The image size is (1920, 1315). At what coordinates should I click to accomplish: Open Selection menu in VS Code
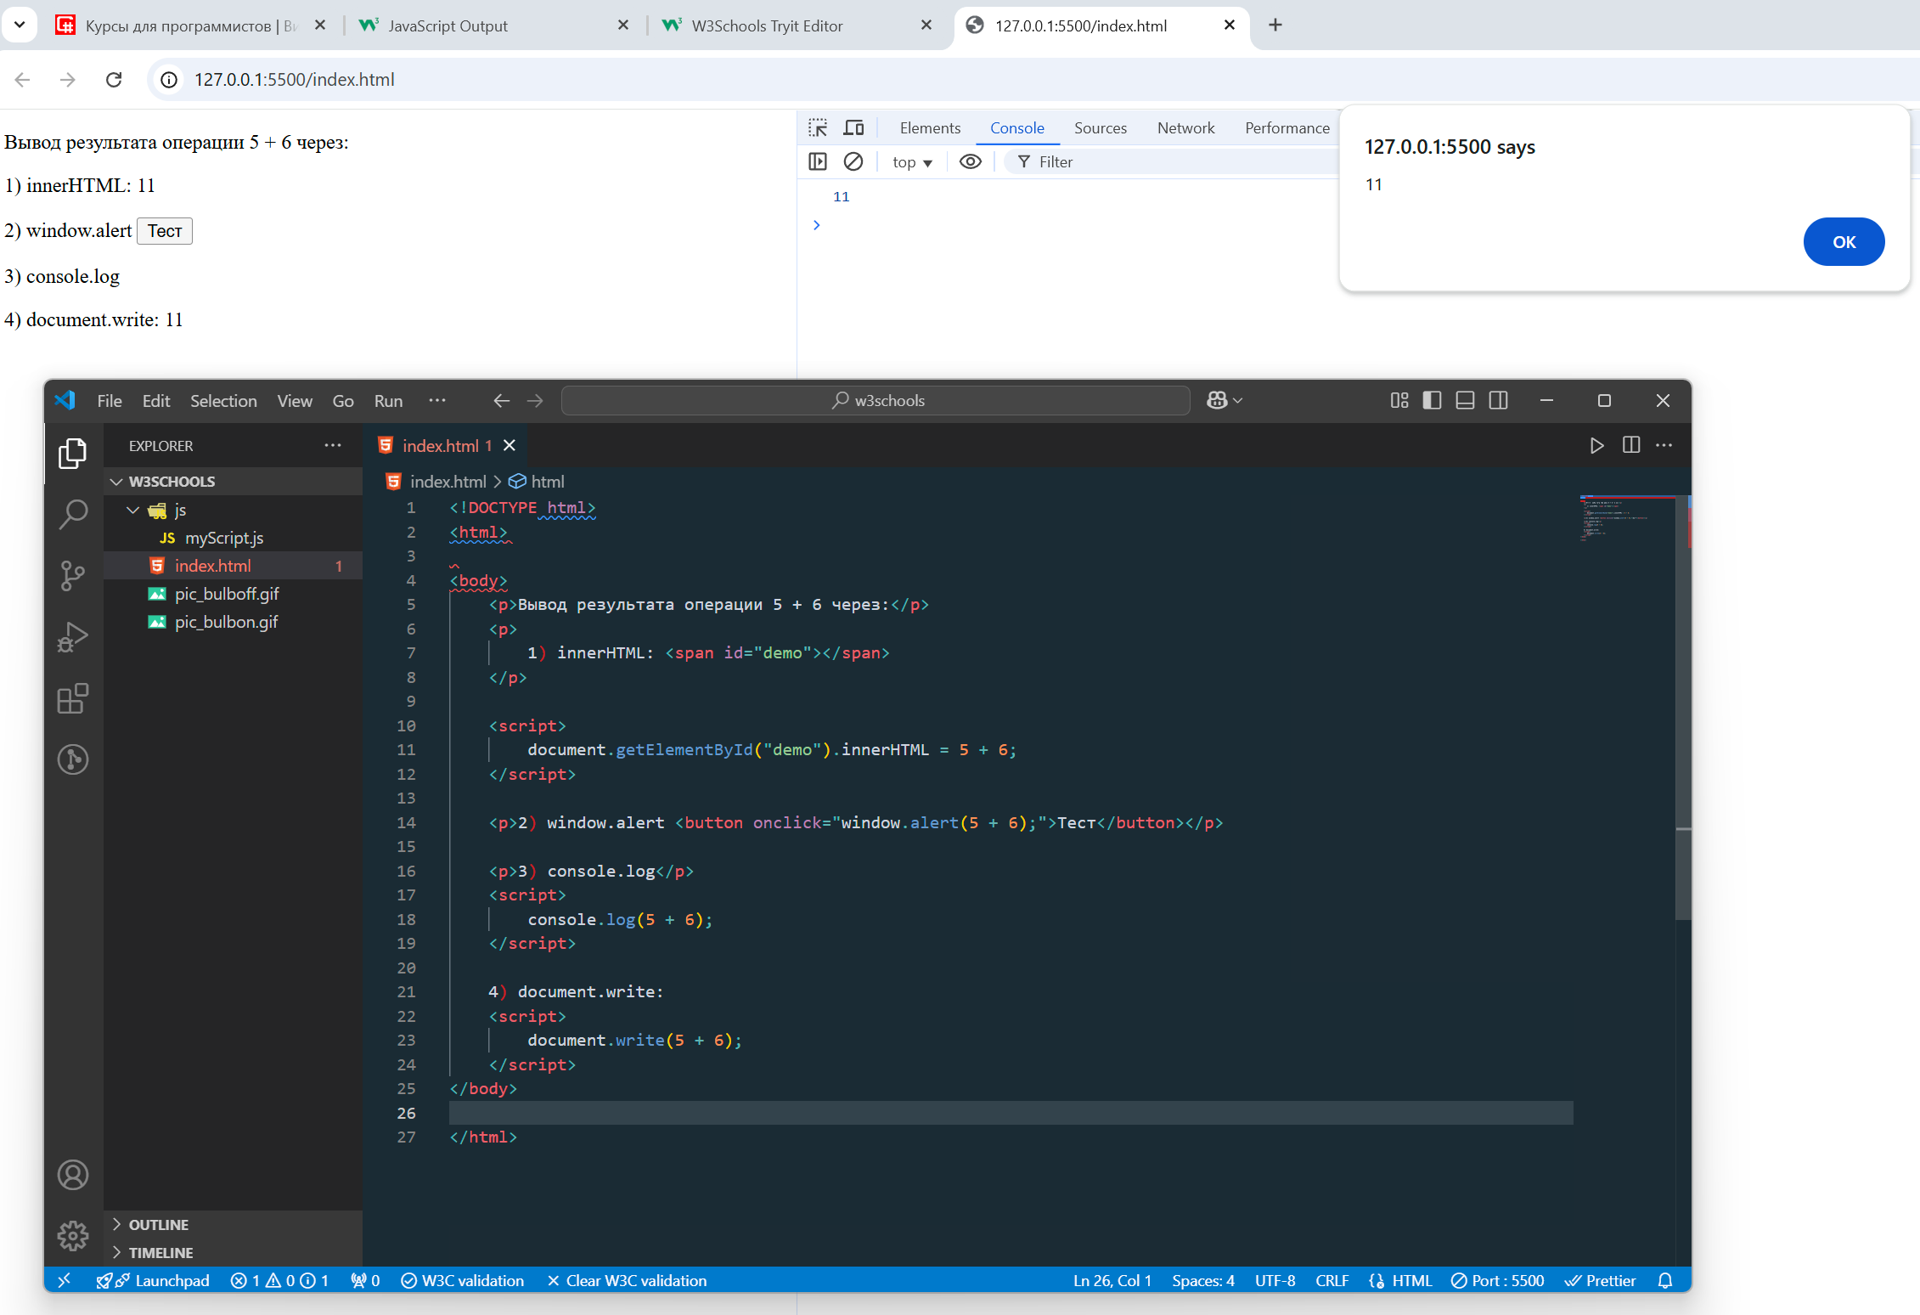point(223,400)
